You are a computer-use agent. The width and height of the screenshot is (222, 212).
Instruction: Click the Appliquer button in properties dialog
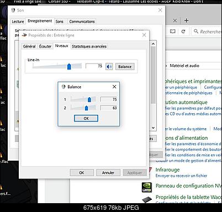135,173
